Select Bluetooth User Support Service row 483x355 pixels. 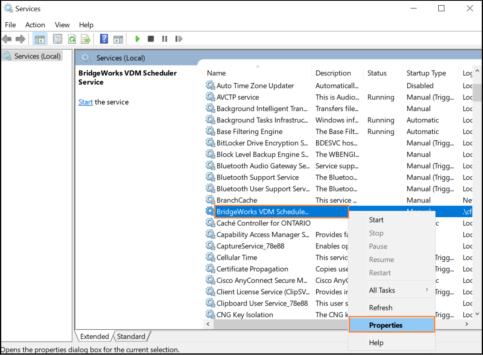[338, 188]
